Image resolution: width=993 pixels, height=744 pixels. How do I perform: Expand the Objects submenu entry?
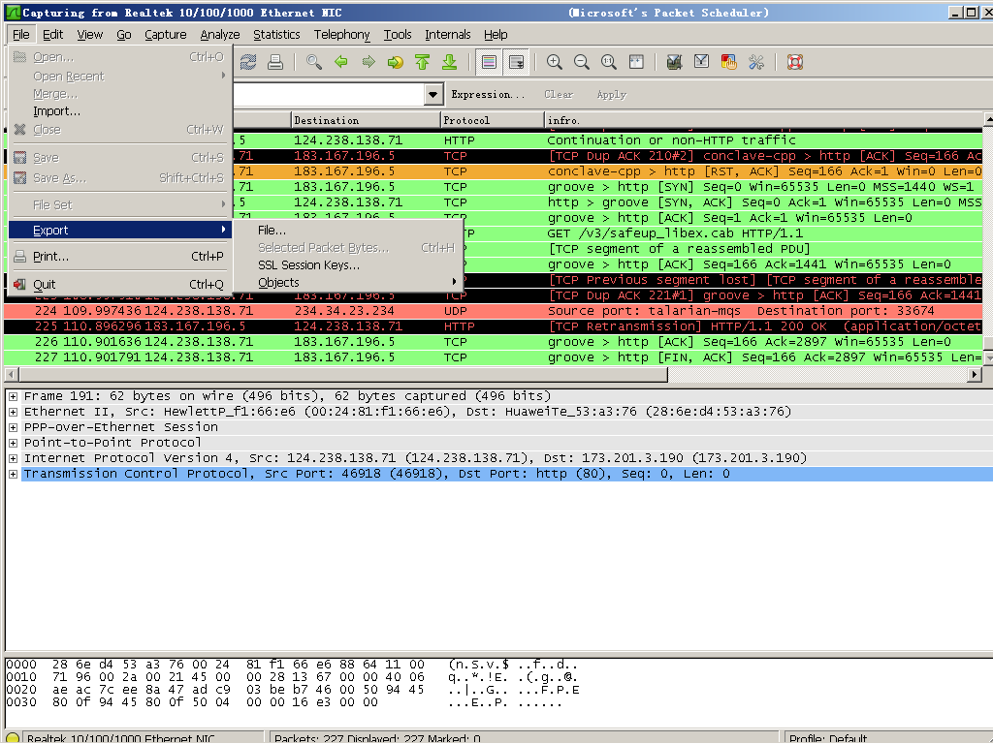[x=348, y=283]
